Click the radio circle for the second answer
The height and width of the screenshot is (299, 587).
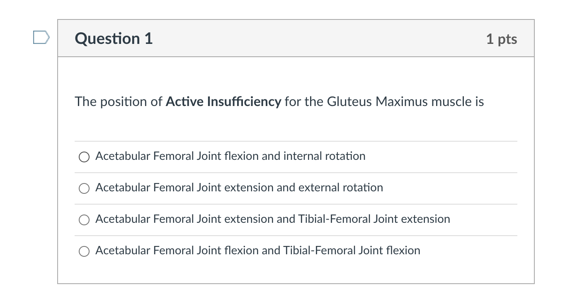84,188
